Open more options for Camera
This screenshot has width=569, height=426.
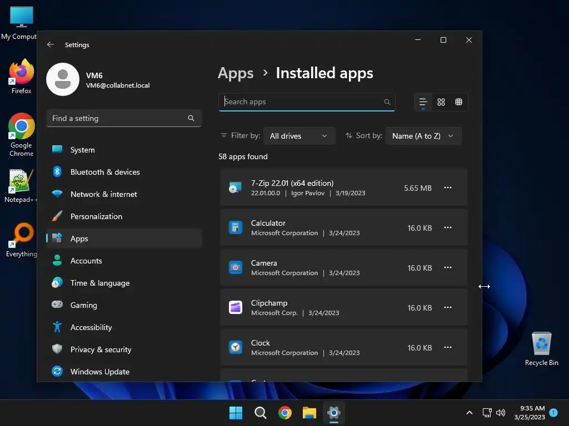pyautogui.click(x=448, y=267)
